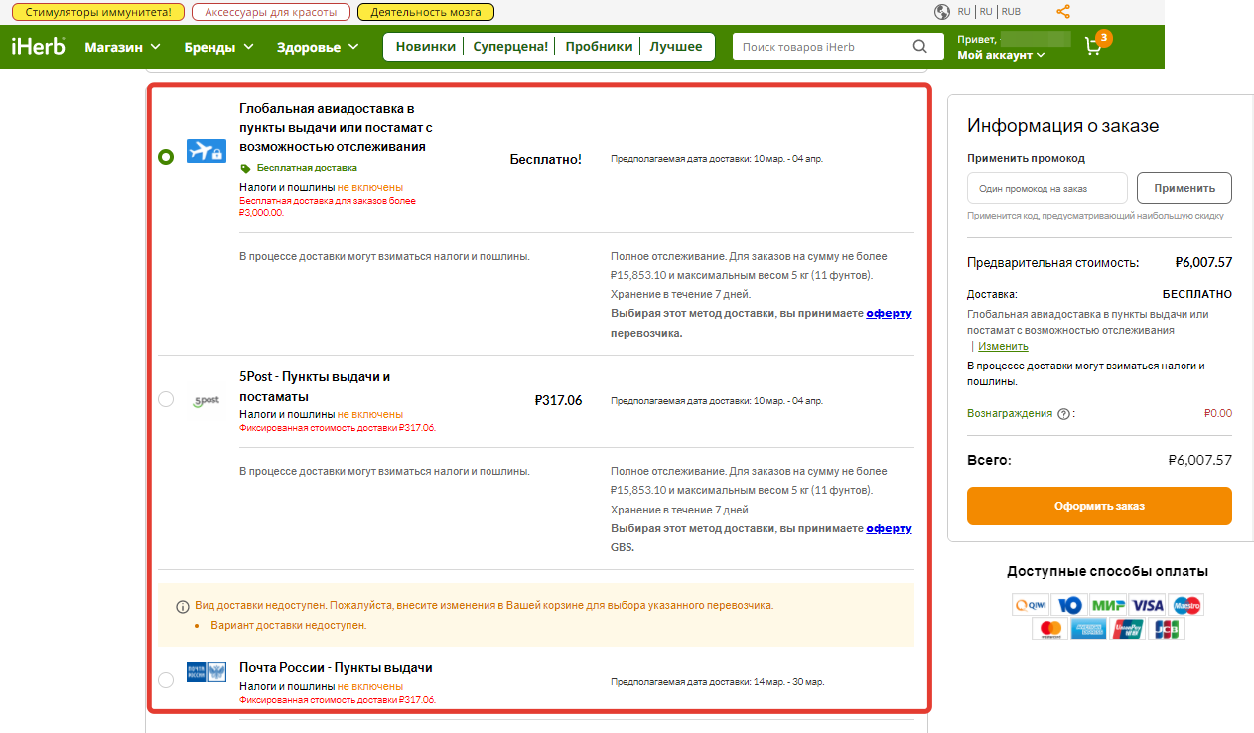
Task: Click the green free delivery tag icon
Action: point(246,169)
